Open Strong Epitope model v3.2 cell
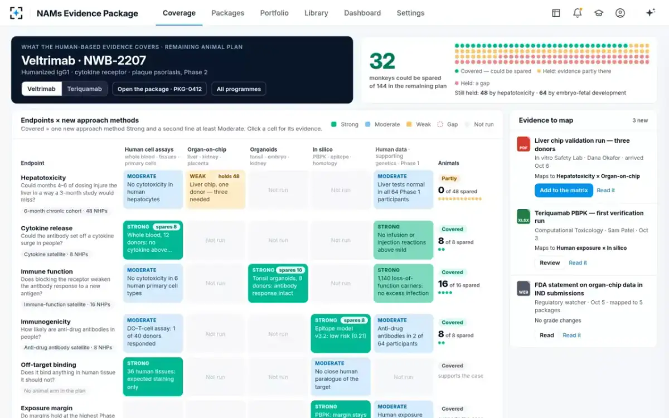 (x=341, y=333)
